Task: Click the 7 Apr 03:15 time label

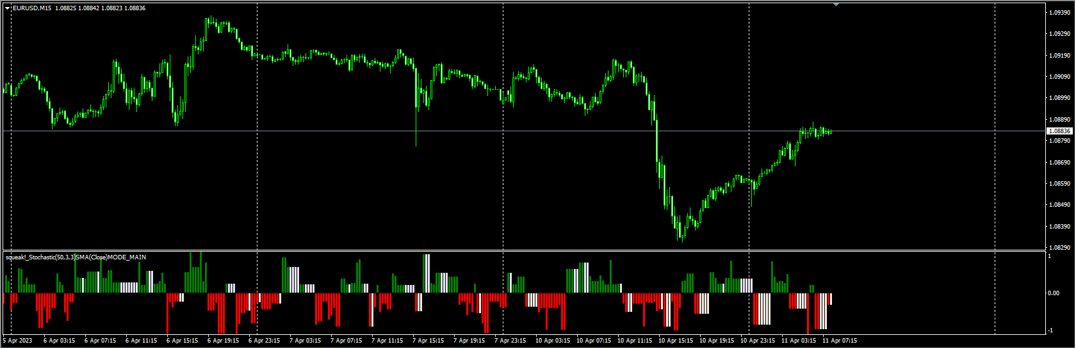Action: coord(305,341)
